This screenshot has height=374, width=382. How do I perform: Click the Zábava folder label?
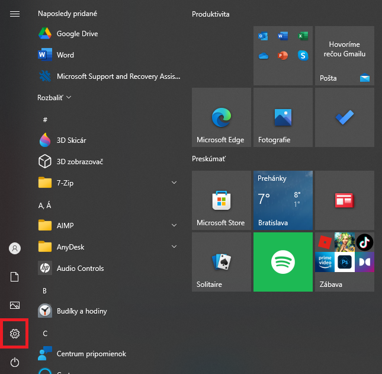tap(330, 285)
